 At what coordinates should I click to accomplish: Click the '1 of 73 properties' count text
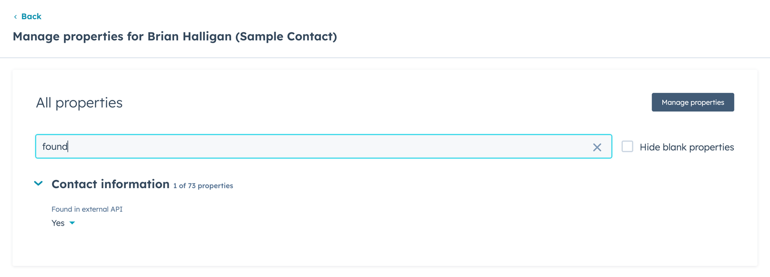pyautogui.click(x=203, y=185)
